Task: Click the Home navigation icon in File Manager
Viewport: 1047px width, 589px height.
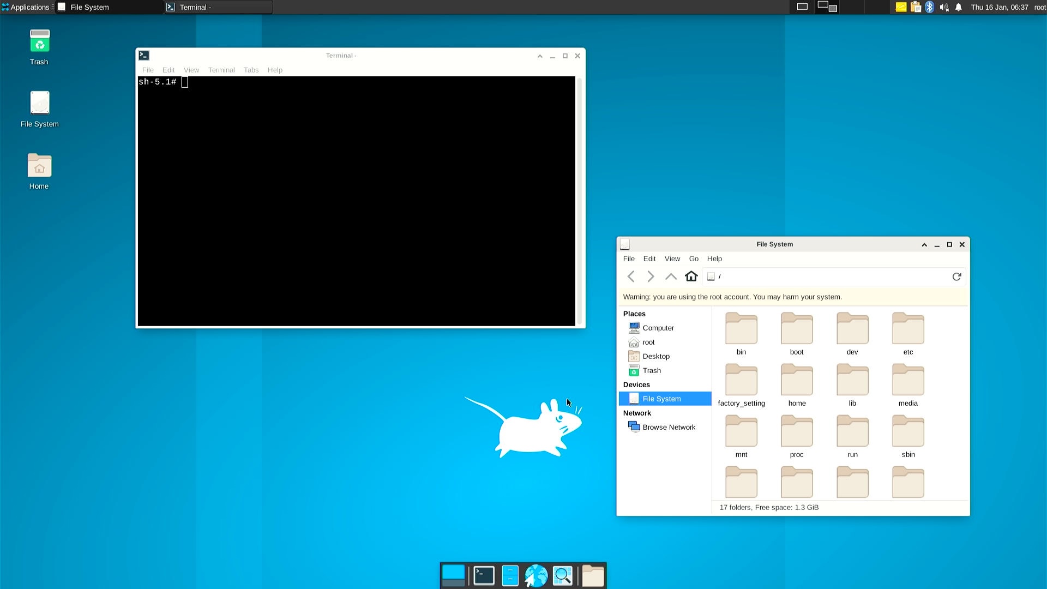Action: [x=690, y=276]
